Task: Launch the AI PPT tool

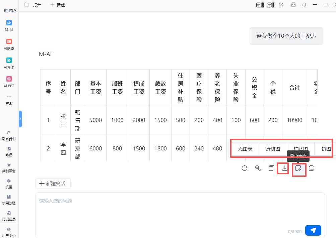Action: pos(9,82)
